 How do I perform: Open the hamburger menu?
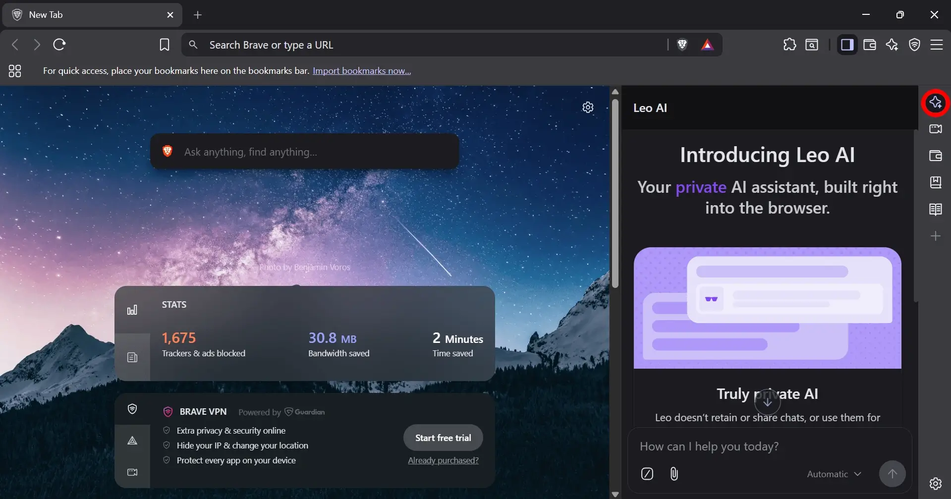(937, 45)
